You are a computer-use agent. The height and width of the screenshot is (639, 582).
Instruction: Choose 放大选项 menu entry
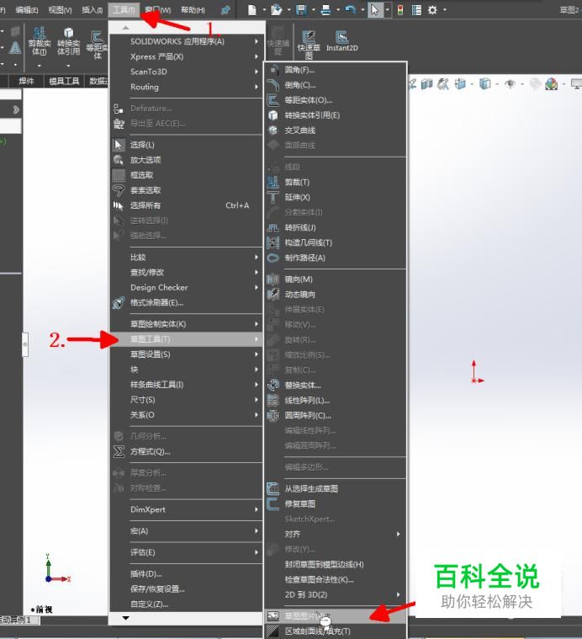pos(187,160)
